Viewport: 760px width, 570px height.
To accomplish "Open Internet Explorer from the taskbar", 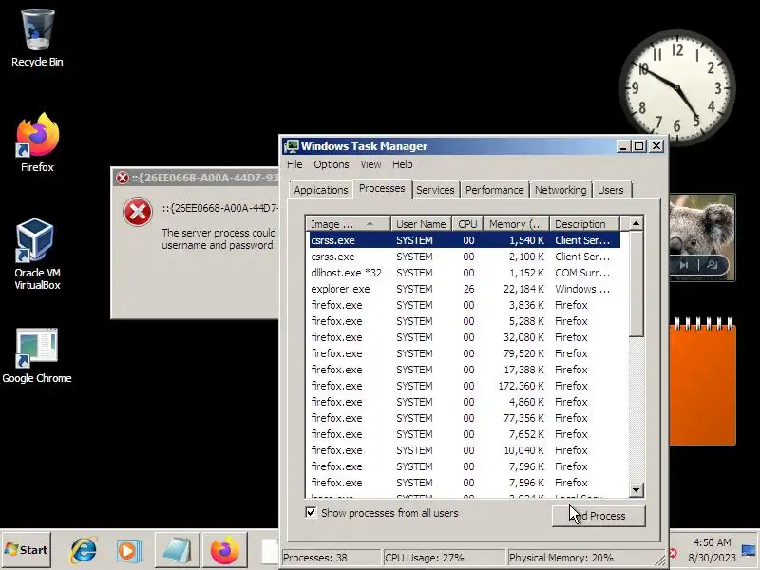I will pos(84,550).
